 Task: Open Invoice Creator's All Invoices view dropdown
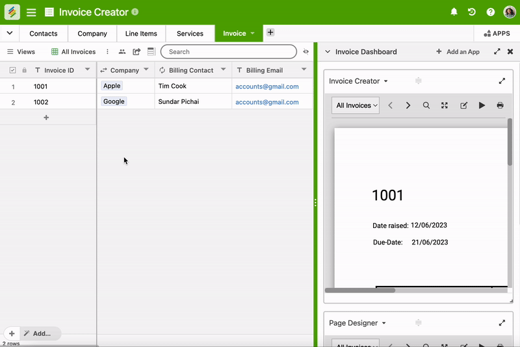point(356,105)
